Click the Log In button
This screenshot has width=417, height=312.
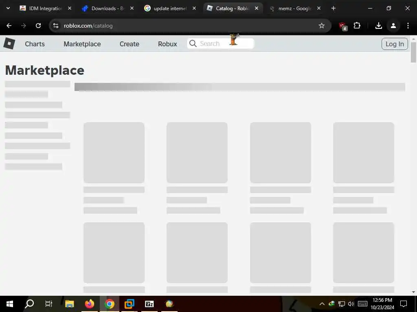pos(395,44)
